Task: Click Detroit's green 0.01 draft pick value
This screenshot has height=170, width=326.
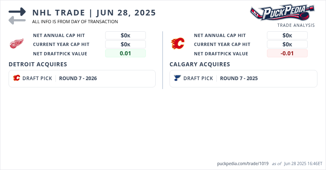Action: tap(125, 53)
